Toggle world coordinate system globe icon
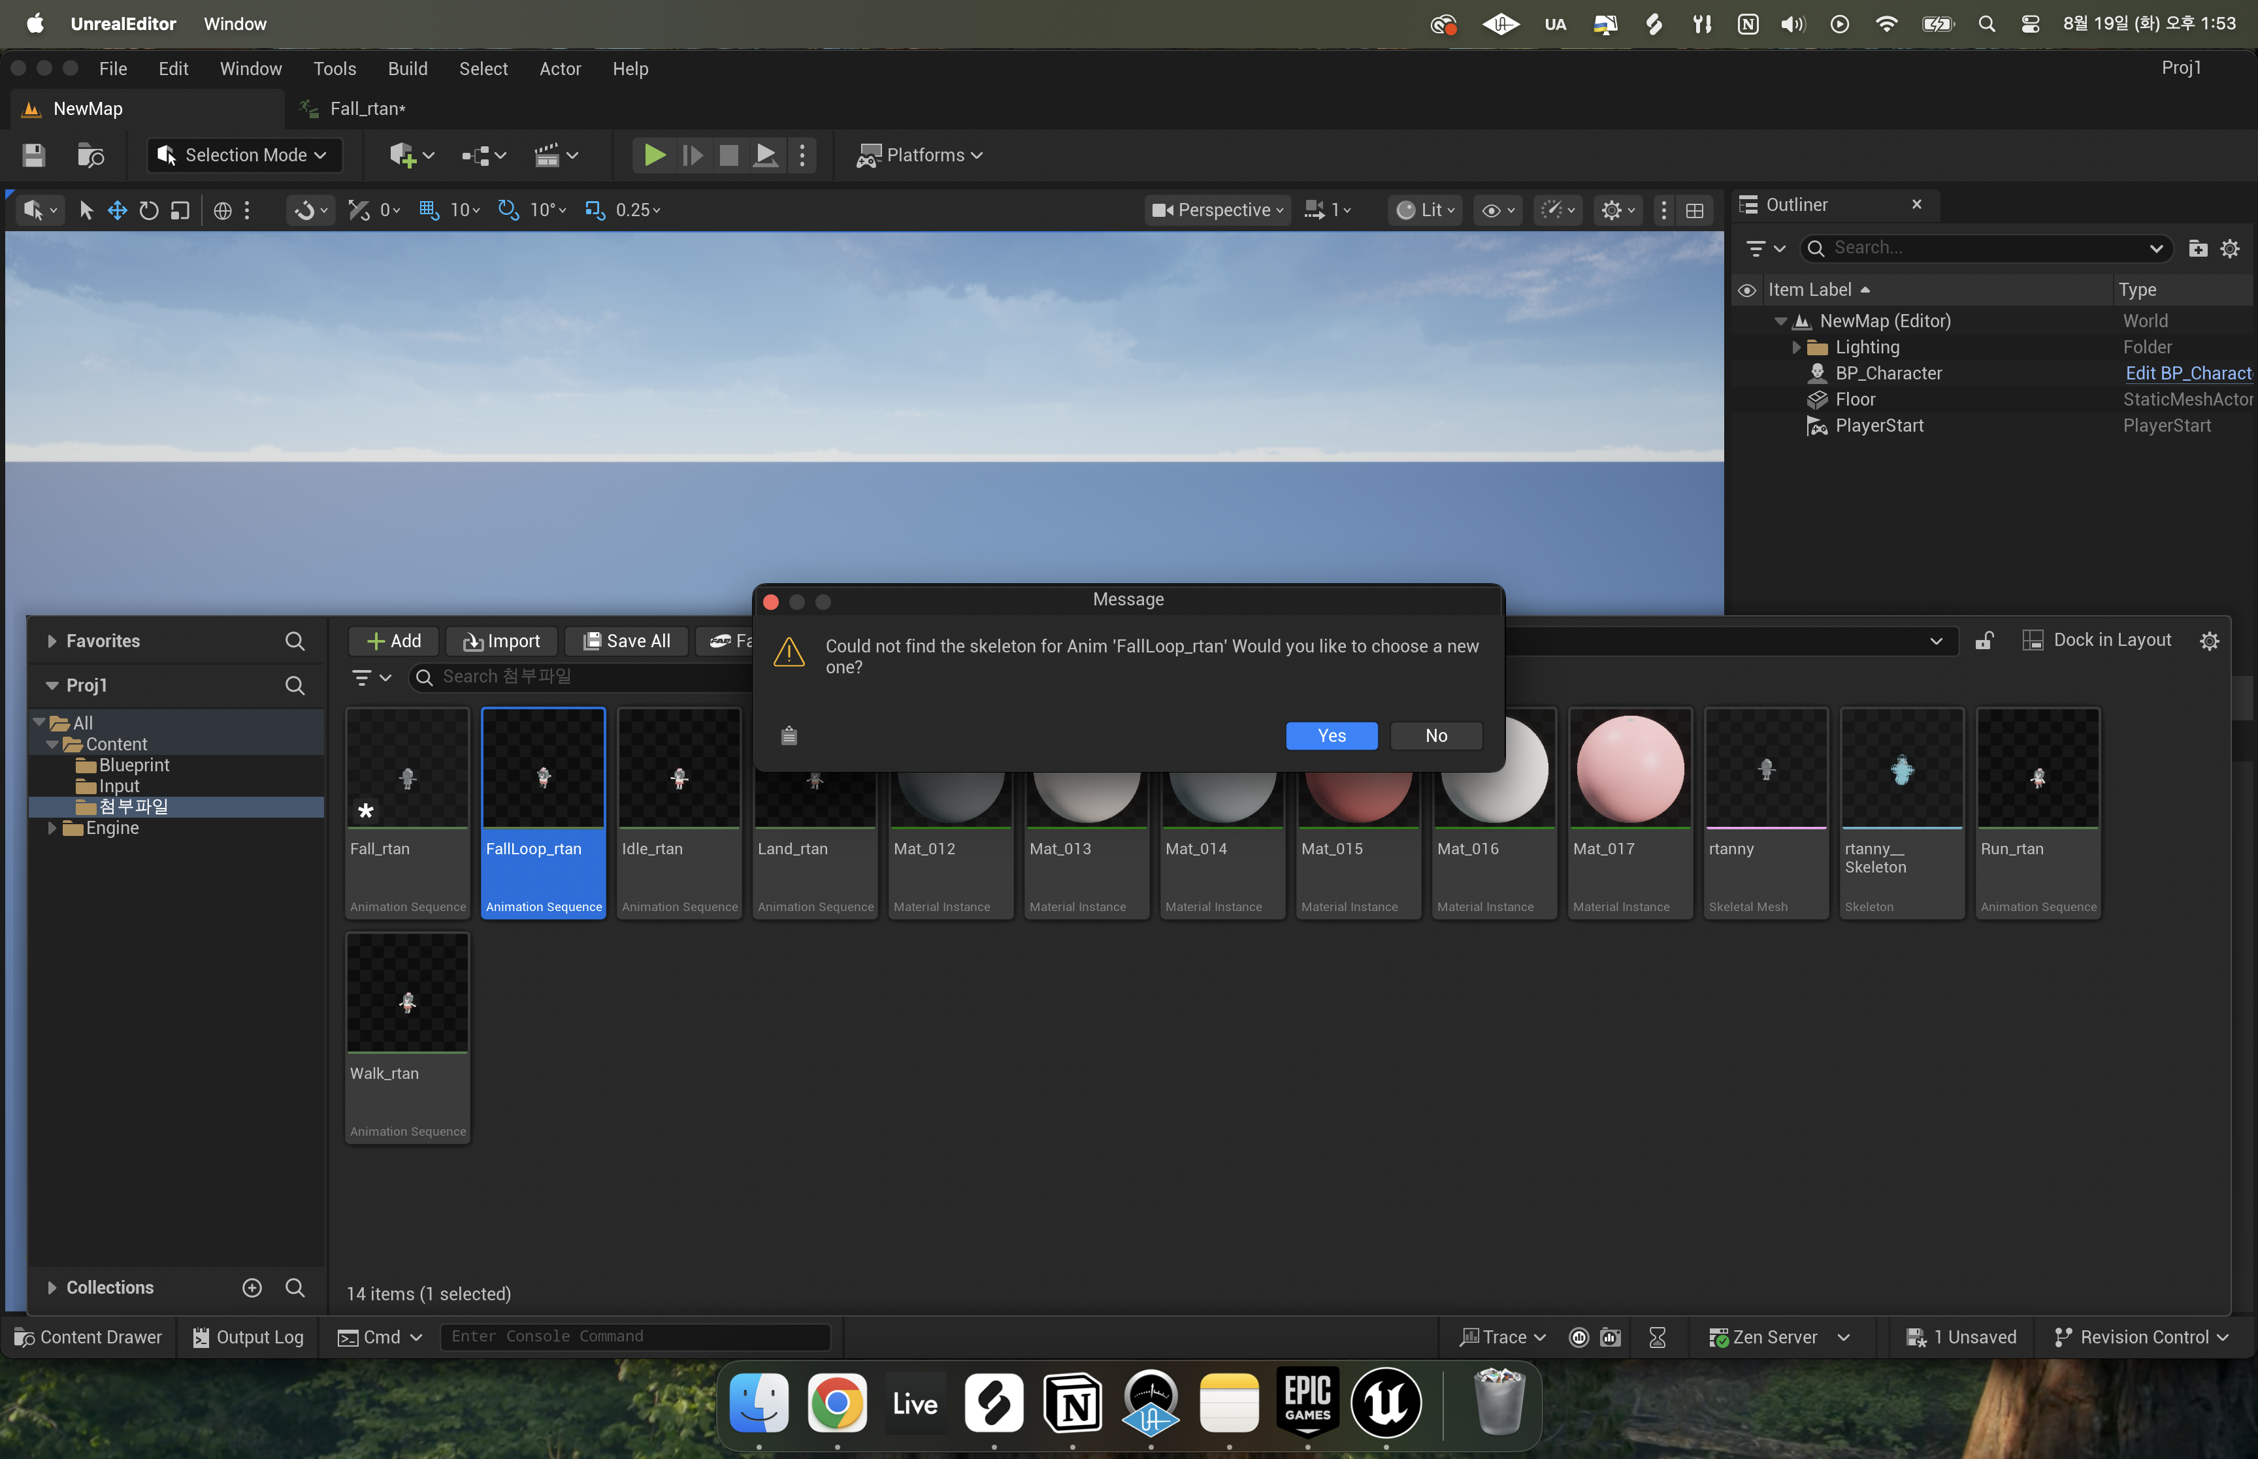This screenshot has width=2258, height=1459. click(223, 210)
